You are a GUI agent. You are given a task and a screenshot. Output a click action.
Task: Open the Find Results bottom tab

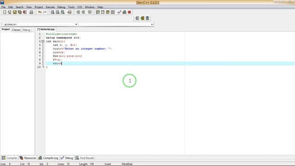(x=84, y=158)
